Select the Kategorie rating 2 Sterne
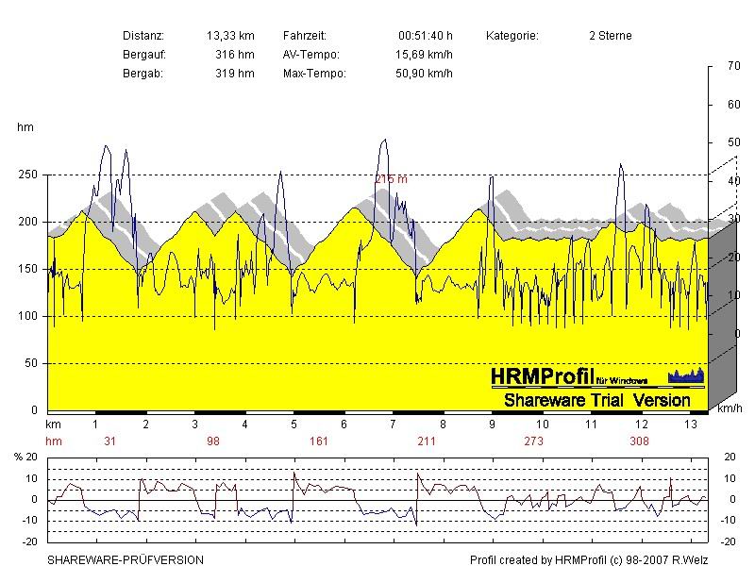The width and height of the screenshot is (755, 566). point(610,36)
